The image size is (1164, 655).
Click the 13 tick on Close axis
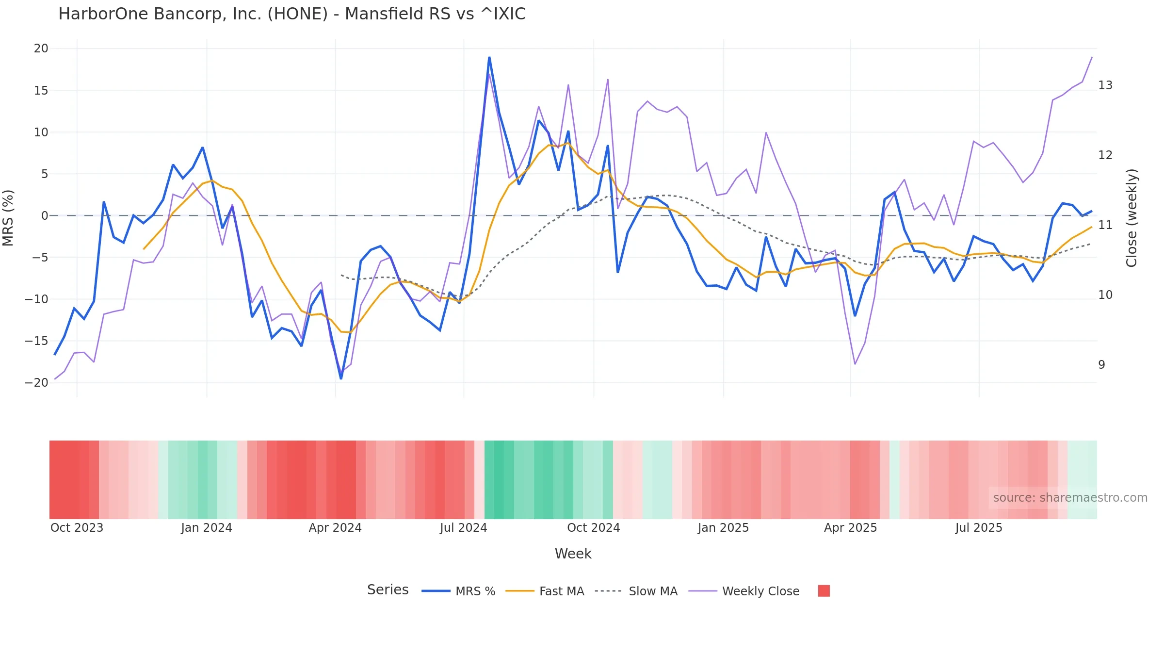1105,85
